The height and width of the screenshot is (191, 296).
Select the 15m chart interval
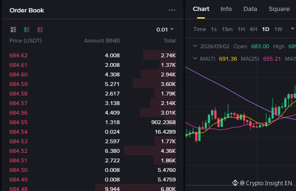pyautogui.click(x=227, y=29)
